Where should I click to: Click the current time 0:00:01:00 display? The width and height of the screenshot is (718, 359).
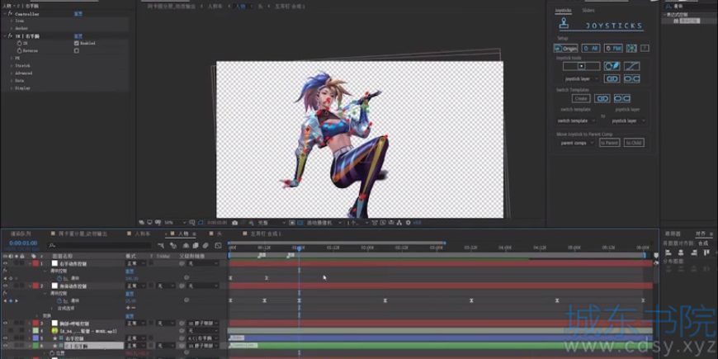pos(23,243)
